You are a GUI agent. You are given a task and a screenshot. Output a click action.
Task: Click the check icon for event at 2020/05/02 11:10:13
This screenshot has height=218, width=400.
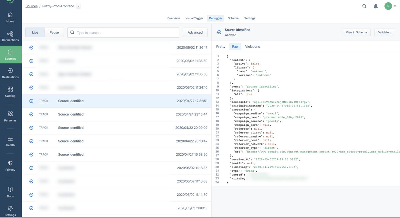click(31, 208)
